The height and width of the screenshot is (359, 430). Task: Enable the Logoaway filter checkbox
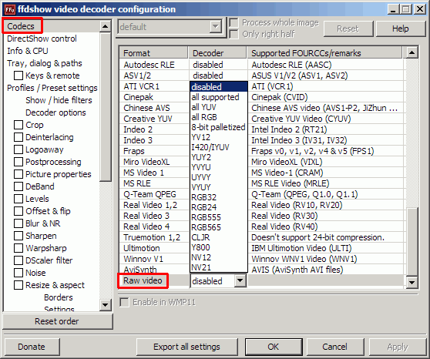18,149
